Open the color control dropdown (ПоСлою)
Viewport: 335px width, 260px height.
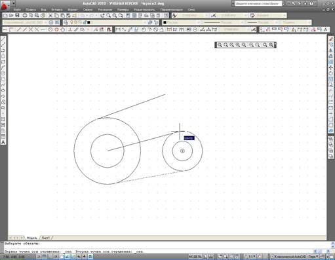coord(182,22)
